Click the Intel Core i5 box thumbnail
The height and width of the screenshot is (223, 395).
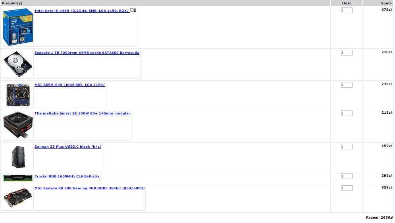point(18,27)
